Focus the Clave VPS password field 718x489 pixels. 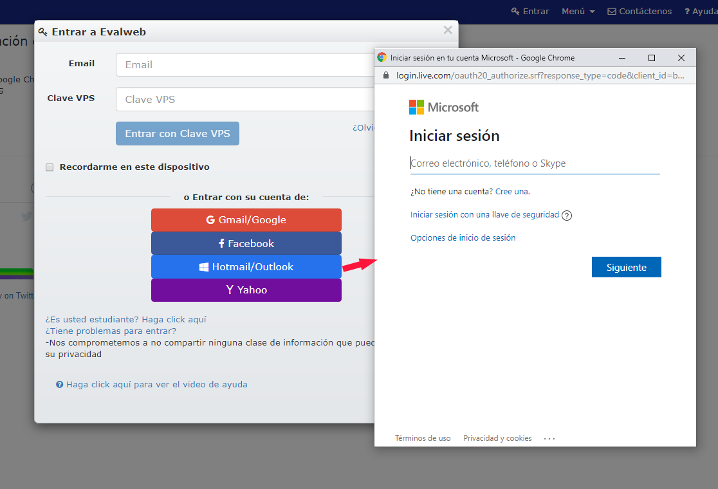click(x=245, y=99)
